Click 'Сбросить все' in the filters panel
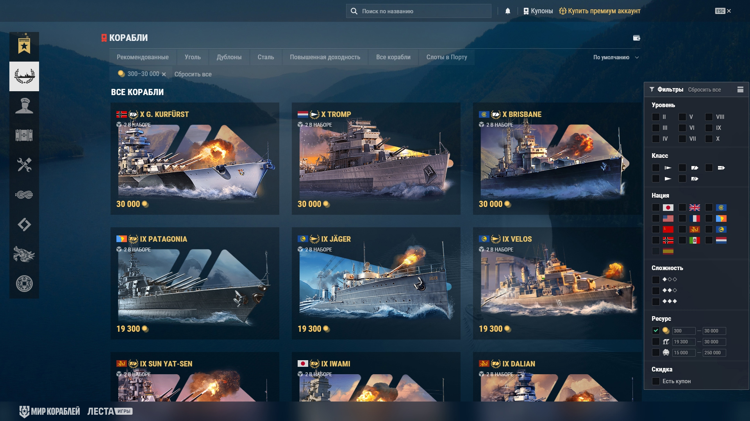This screenshot has height=421, width=750. point(704,90)
